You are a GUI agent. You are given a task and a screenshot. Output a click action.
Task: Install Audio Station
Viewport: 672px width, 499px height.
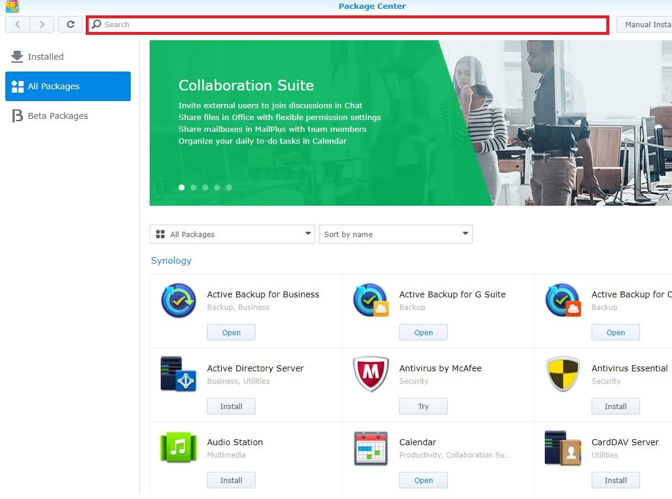tap(231, 480)
